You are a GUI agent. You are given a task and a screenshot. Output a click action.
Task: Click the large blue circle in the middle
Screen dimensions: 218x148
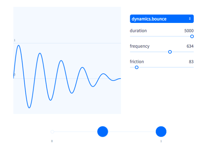(103, 131)
